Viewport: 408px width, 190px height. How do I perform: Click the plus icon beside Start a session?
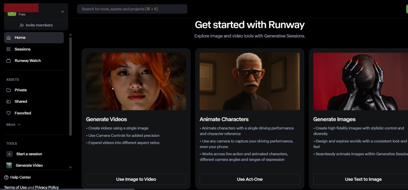9,154
